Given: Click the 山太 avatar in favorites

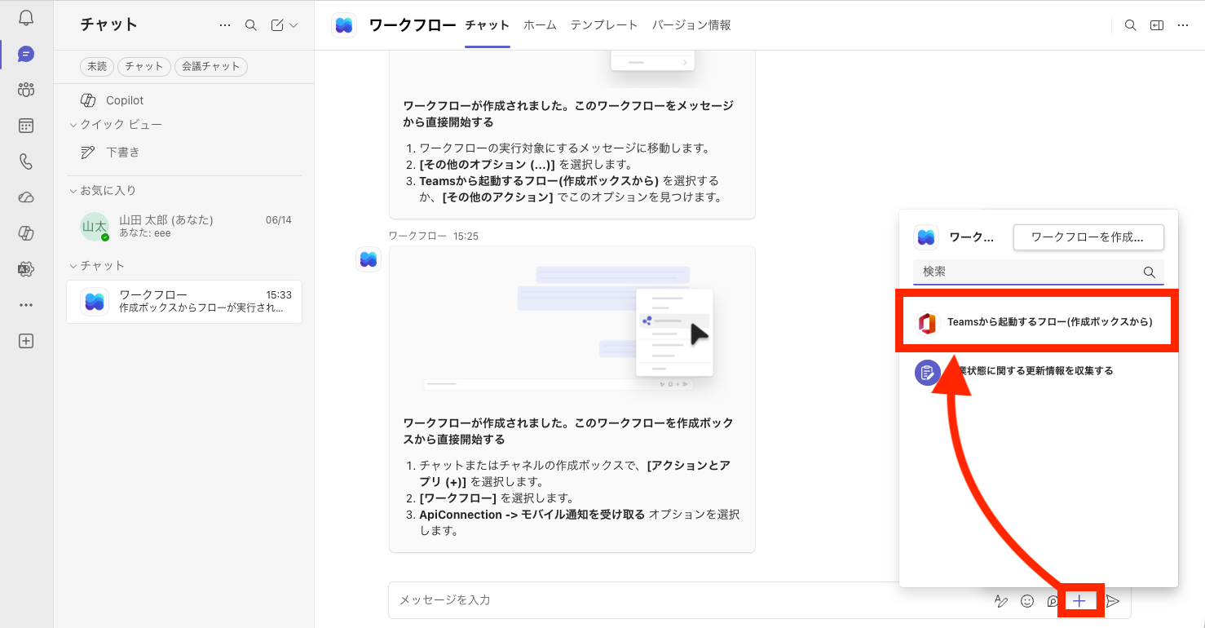Looking at the screenshot, I should pyautogui.click(x=95, y=227).
